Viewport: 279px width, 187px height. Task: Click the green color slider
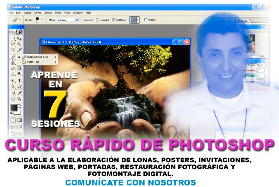247,76
